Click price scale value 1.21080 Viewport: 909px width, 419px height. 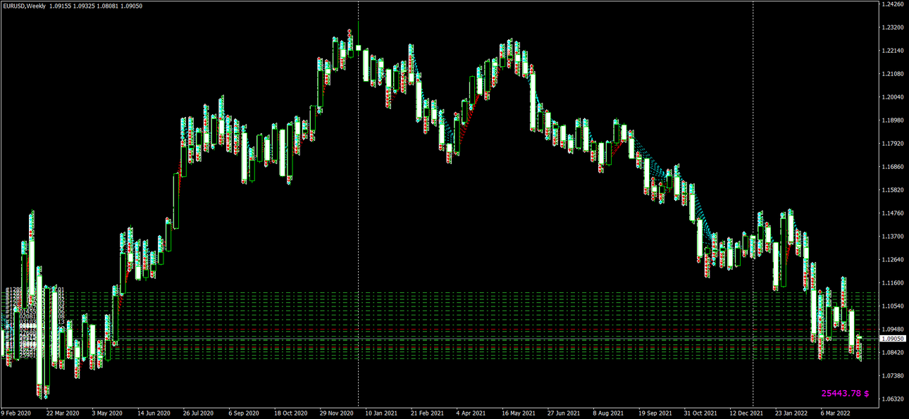point(891,74)
